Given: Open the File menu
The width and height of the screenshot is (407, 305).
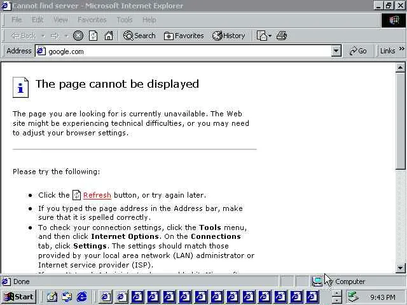Looking at the screenshot, I should coord(17,20).
